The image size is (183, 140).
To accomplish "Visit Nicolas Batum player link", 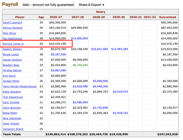I will (12, 70).
